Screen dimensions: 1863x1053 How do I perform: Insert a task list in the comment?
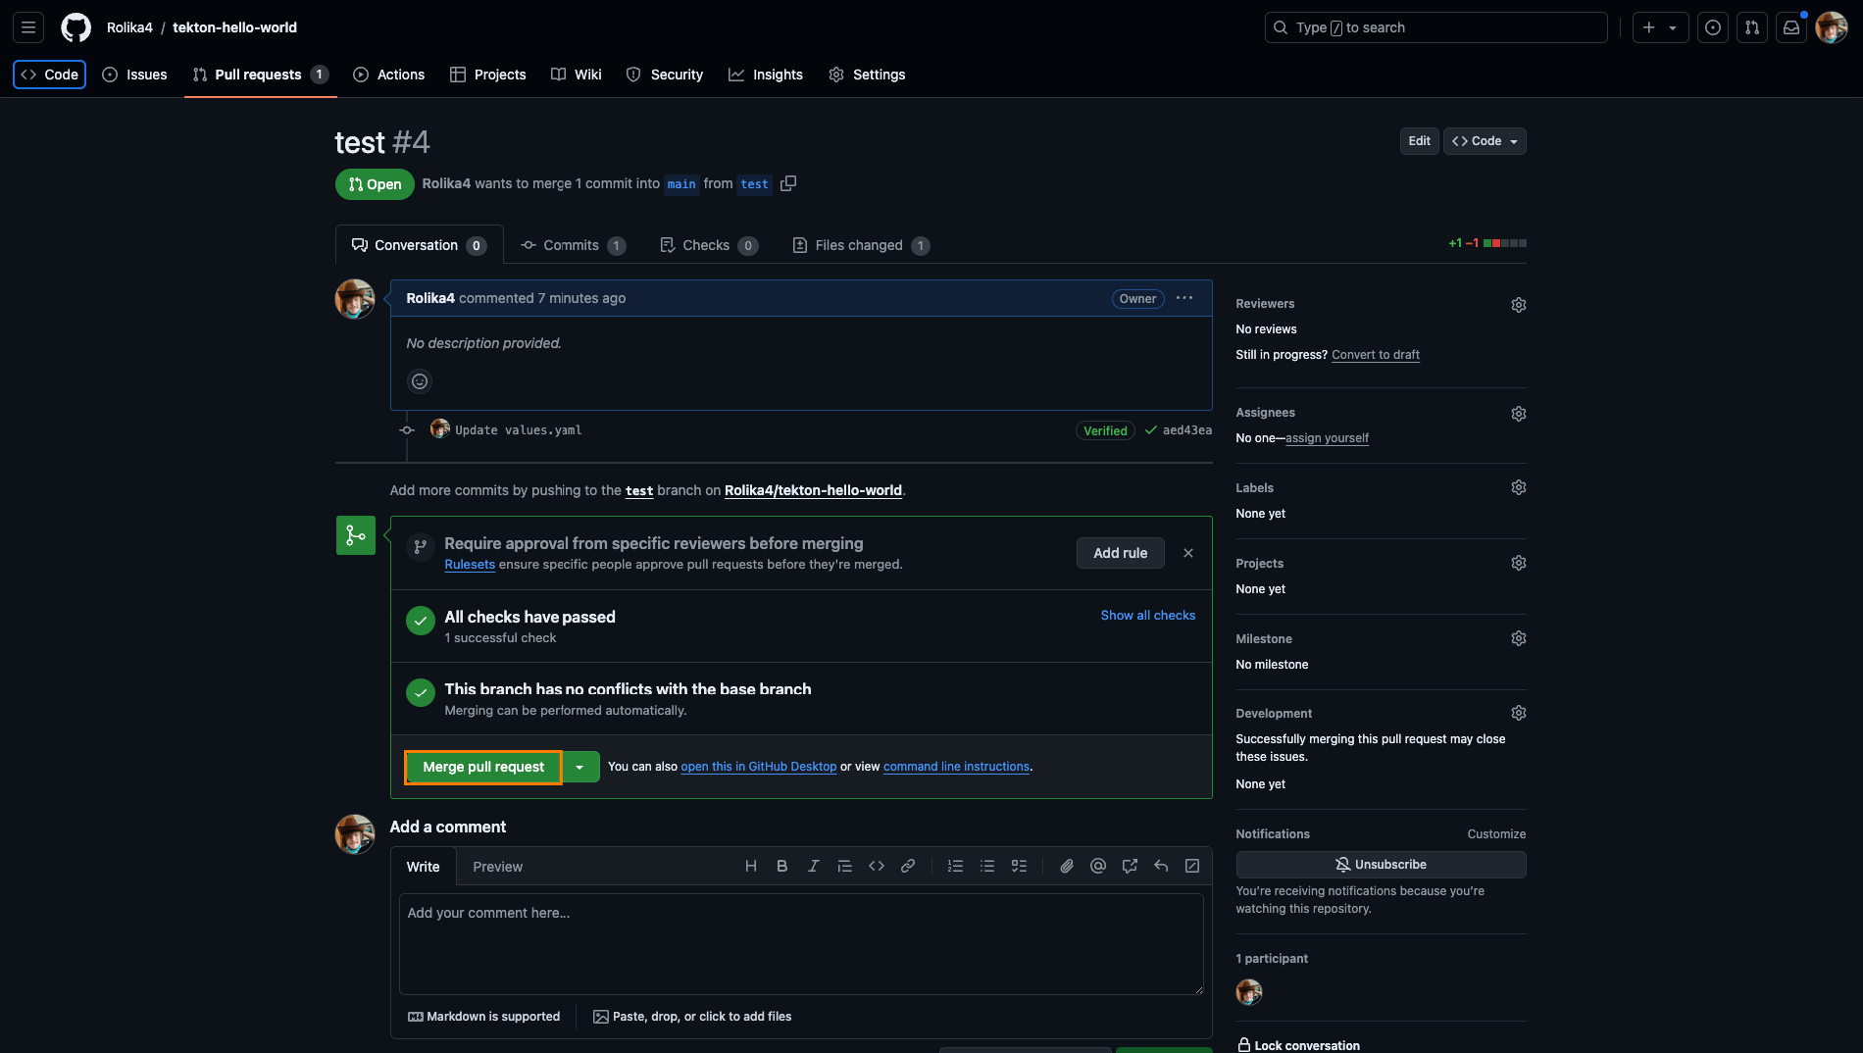(1018, 866)
